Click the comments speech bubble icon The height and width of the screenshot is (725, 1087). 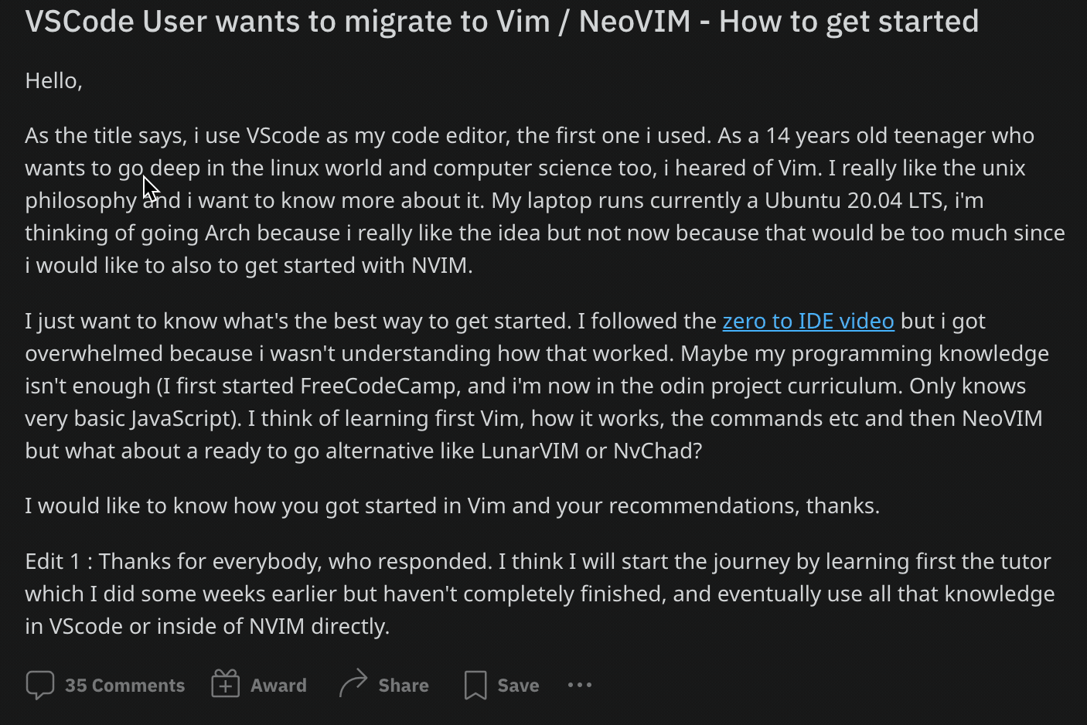click(39, 685)
